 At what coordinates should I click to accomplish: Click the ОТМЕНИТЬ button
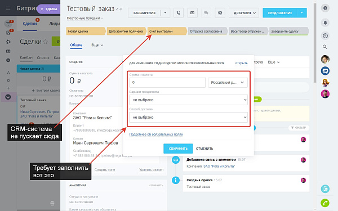point(204,149)
